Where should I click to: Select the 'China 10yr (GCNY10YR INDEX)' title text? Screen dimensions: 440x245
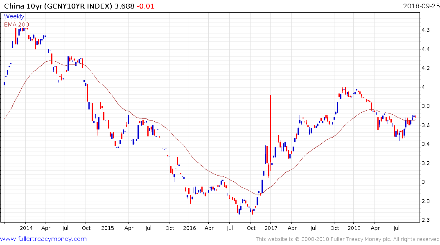coord(58,6)
